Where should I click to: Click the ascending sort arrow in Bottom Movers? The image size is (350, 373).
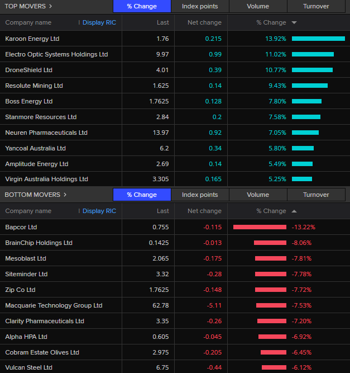[x=294, y=211]
